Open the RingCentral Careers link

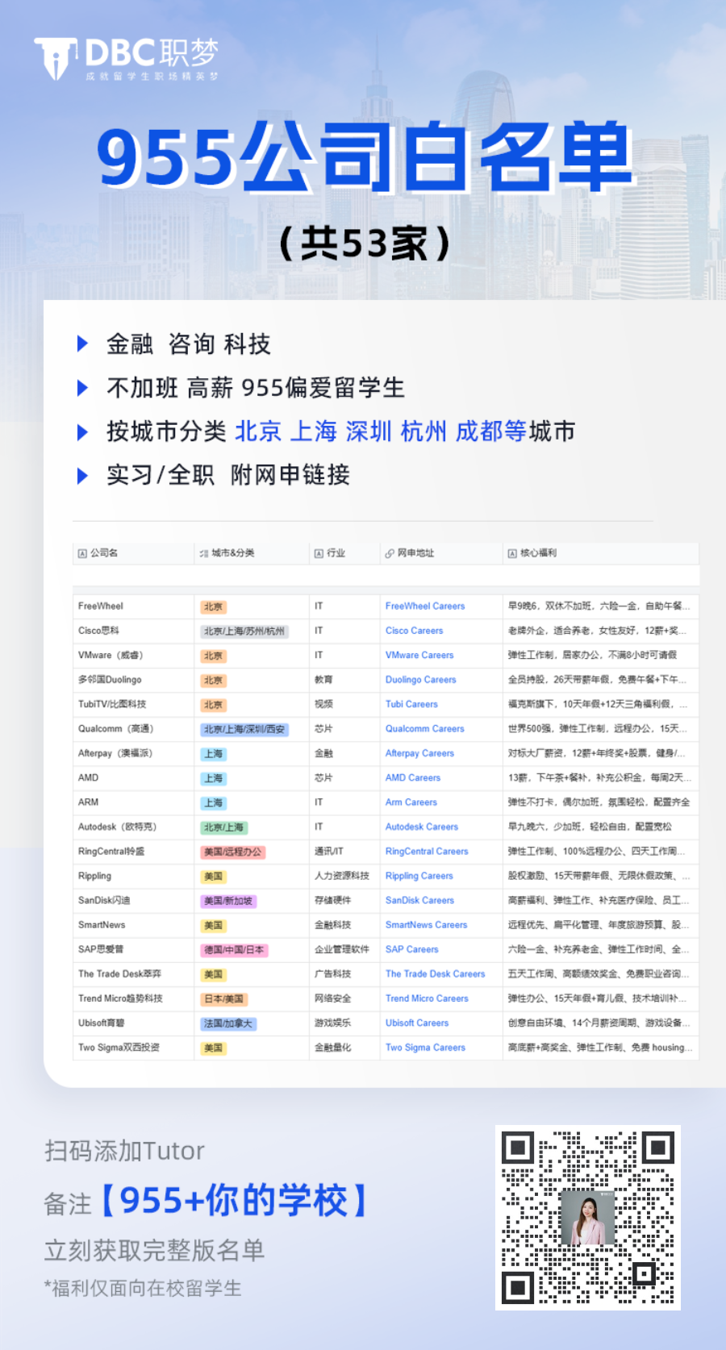point(427,852)
